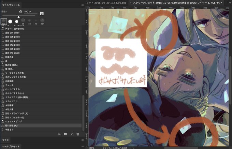The width and height of the screenshot is (232, 149).
Task: Switch to the ブラシプリセット tab
Action: click(11, 5)
